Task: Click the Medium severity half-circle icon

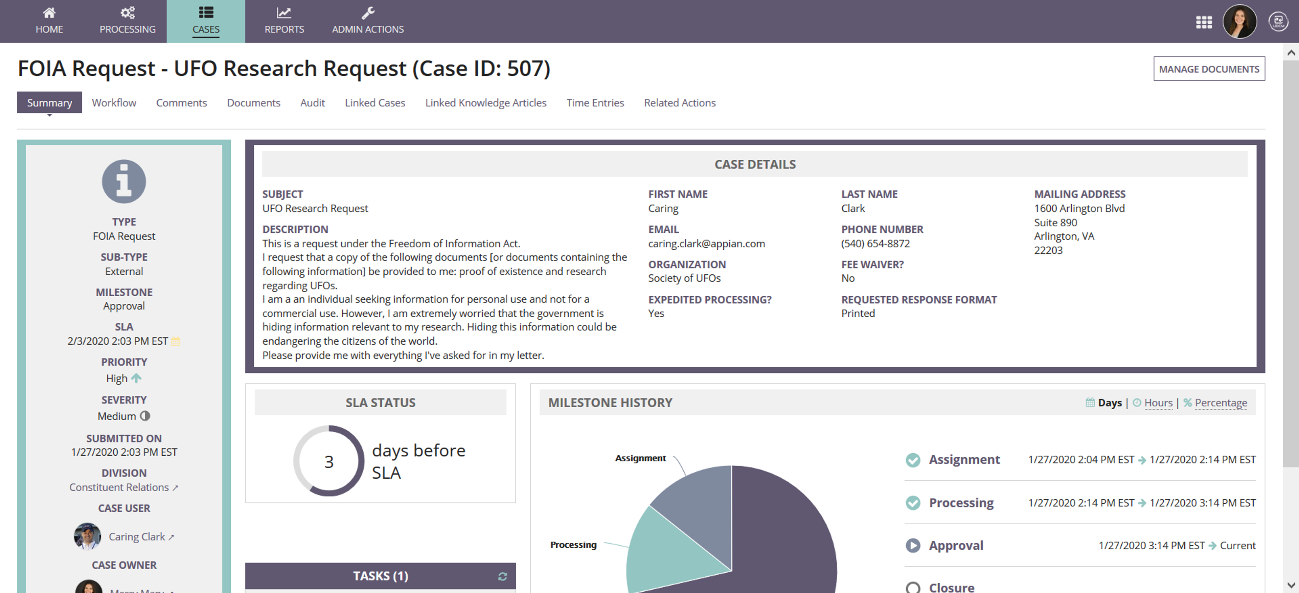Action: (145, 416)
